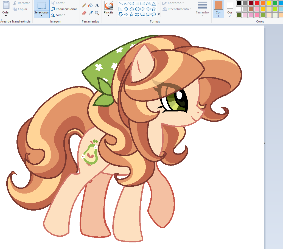Choose the Diamond shape
This screenshot has width=283, height=249.
tap(126, 9)
